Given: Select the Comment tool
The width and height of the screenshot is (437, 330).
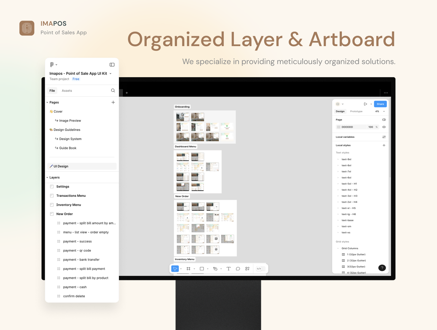Looking at the screenshot, I should [x=238, y=269].
